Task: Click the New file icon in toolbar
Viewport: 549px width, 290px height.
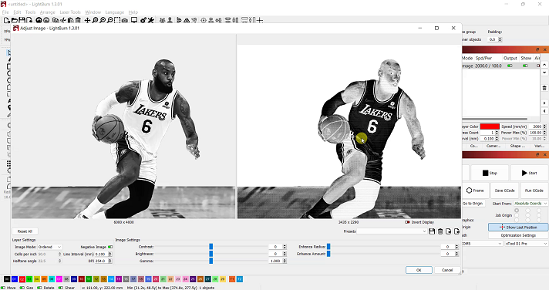Action: point(6,20)
